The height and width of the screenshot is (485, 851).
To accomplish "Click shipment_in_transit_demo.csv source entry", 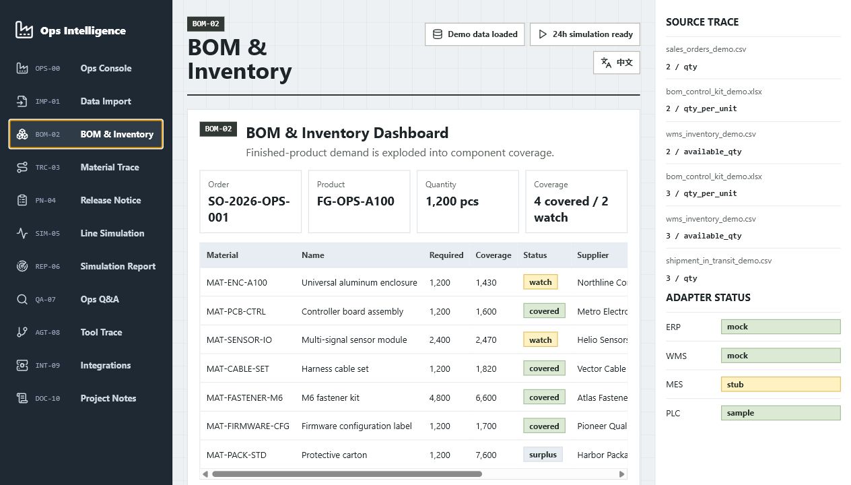I will [719, 261].
